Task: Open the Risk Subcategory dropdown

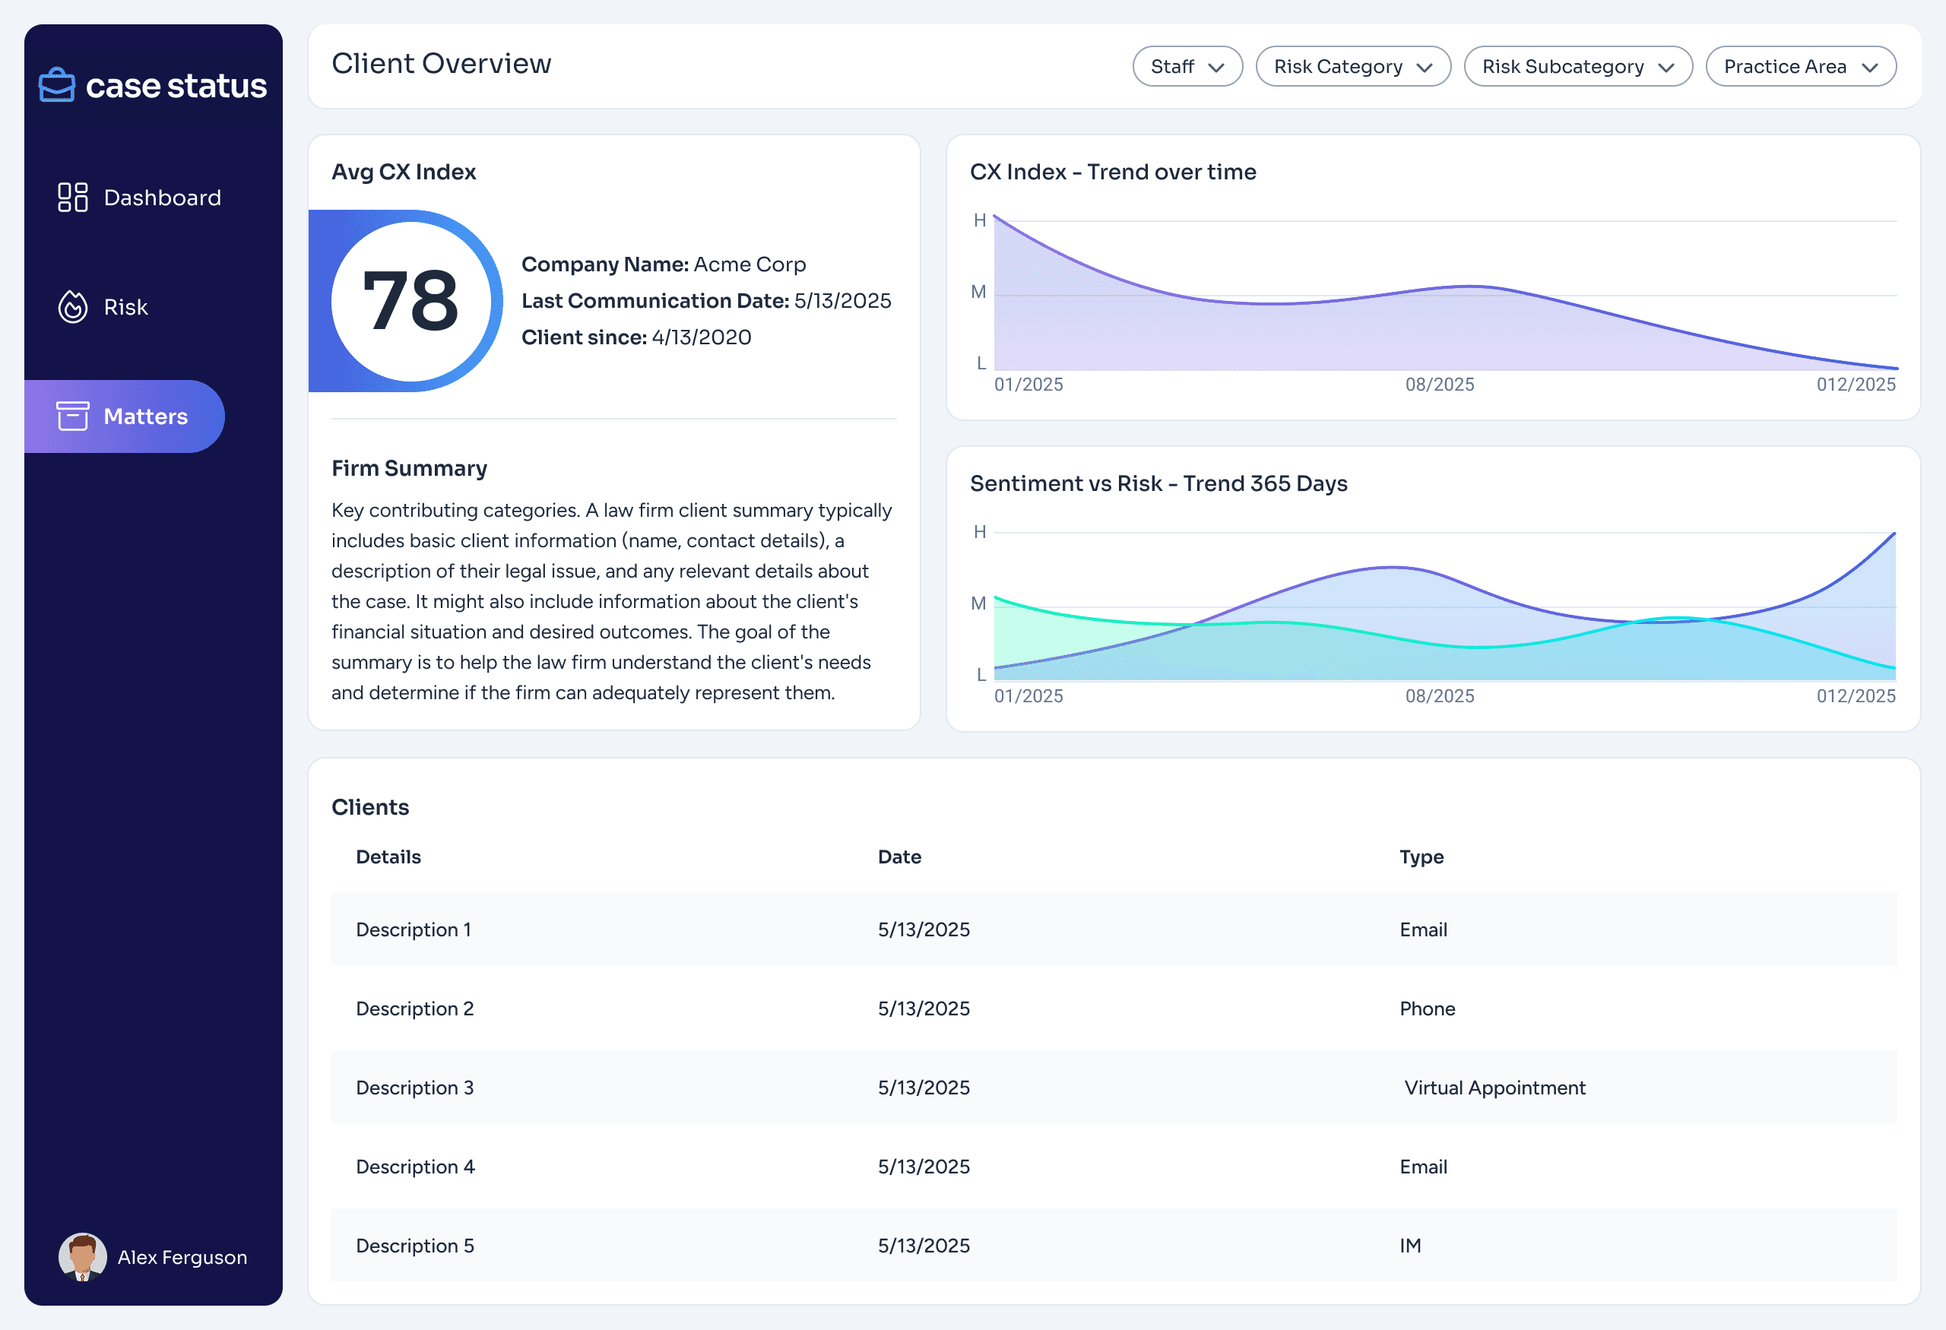Action: tap(1577, 66)
